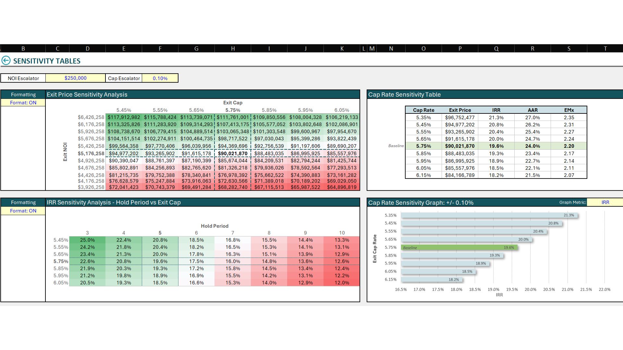The image size is (623, 350).
Task: Click the EMx column header
Action: [x=569, y=110]
